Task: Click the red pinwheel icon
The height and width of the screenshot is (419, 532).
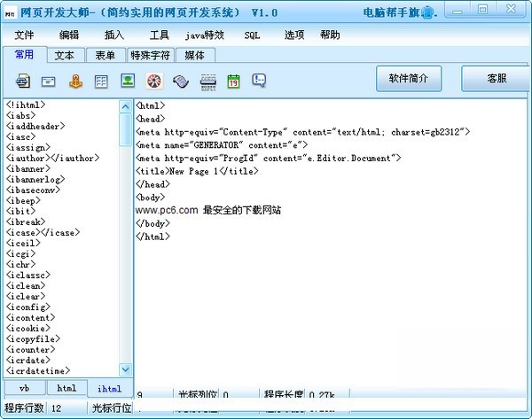Action: tap(154, 81)
